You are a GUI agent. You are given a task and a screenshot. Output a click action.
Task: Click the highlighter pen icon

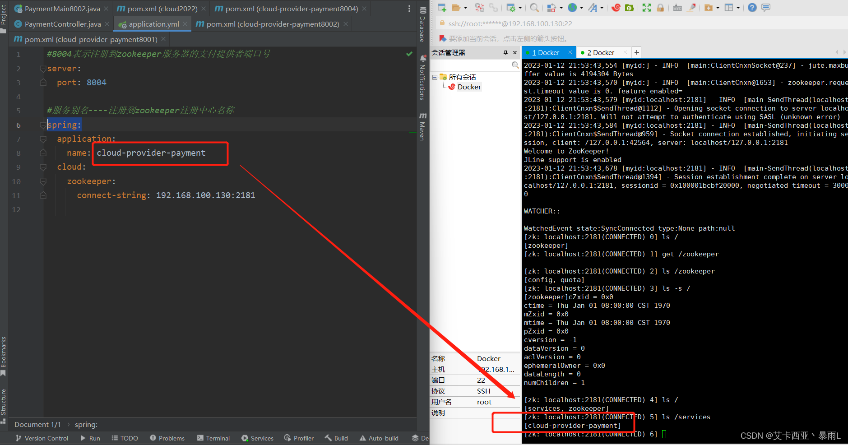pyautogui.click(x=691, y=8)
